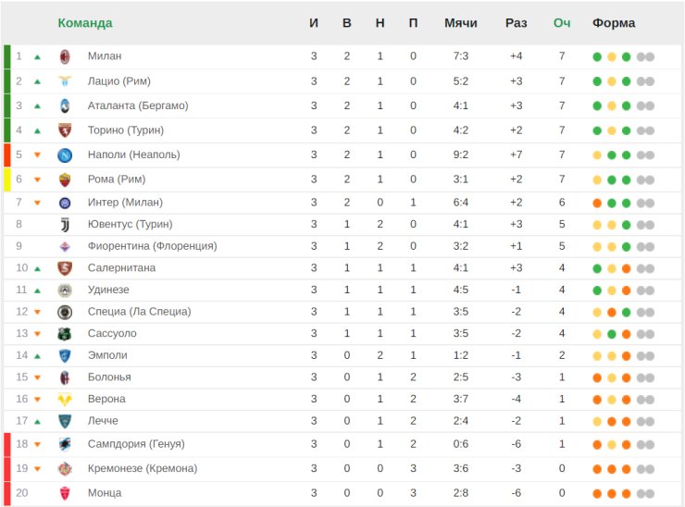Click the Верона yellow crest icon
This screenshot has height=507, width=685.
65,399
